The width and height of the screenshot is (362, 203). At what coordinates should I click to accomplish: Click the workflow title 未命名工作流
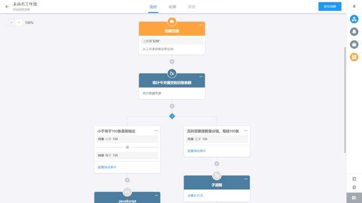click(x=25, y=4)
